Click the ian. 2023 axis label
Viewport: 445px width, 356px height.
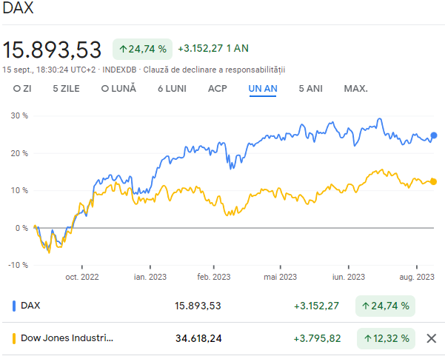[x=150, y=277]
